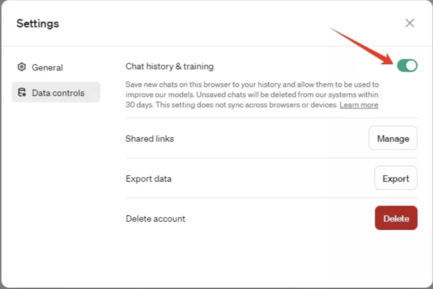The height and width of the screenshot is (289, 433).
Task: Click the Settings dialog title
Action: point(37,23)
